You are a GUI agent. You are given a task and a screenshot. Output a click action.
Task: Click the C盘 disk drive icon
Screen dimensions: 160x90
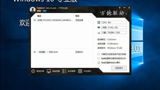coord(99,33)
